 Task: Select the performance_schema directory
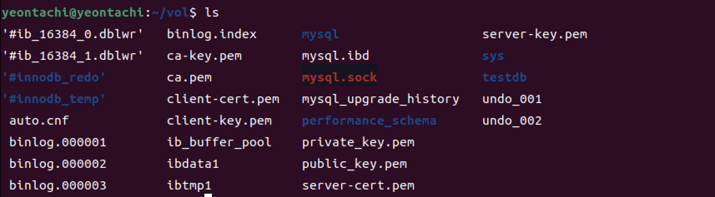click(369, 121)
